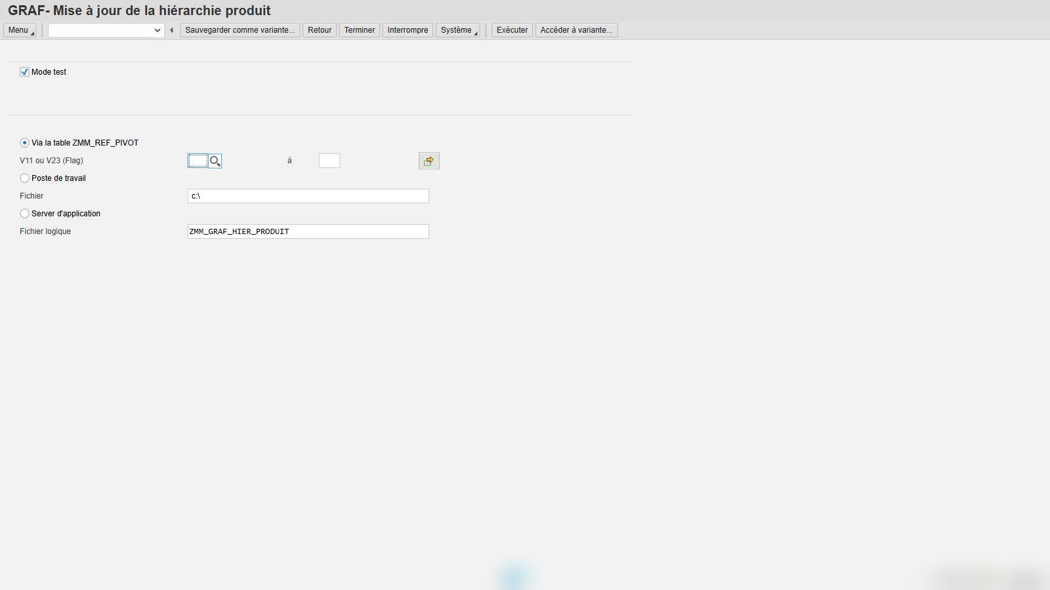This screenshot has width=1050, height=590.
Task: Click small left-arrow beside command field
Action: pos(172,30)
